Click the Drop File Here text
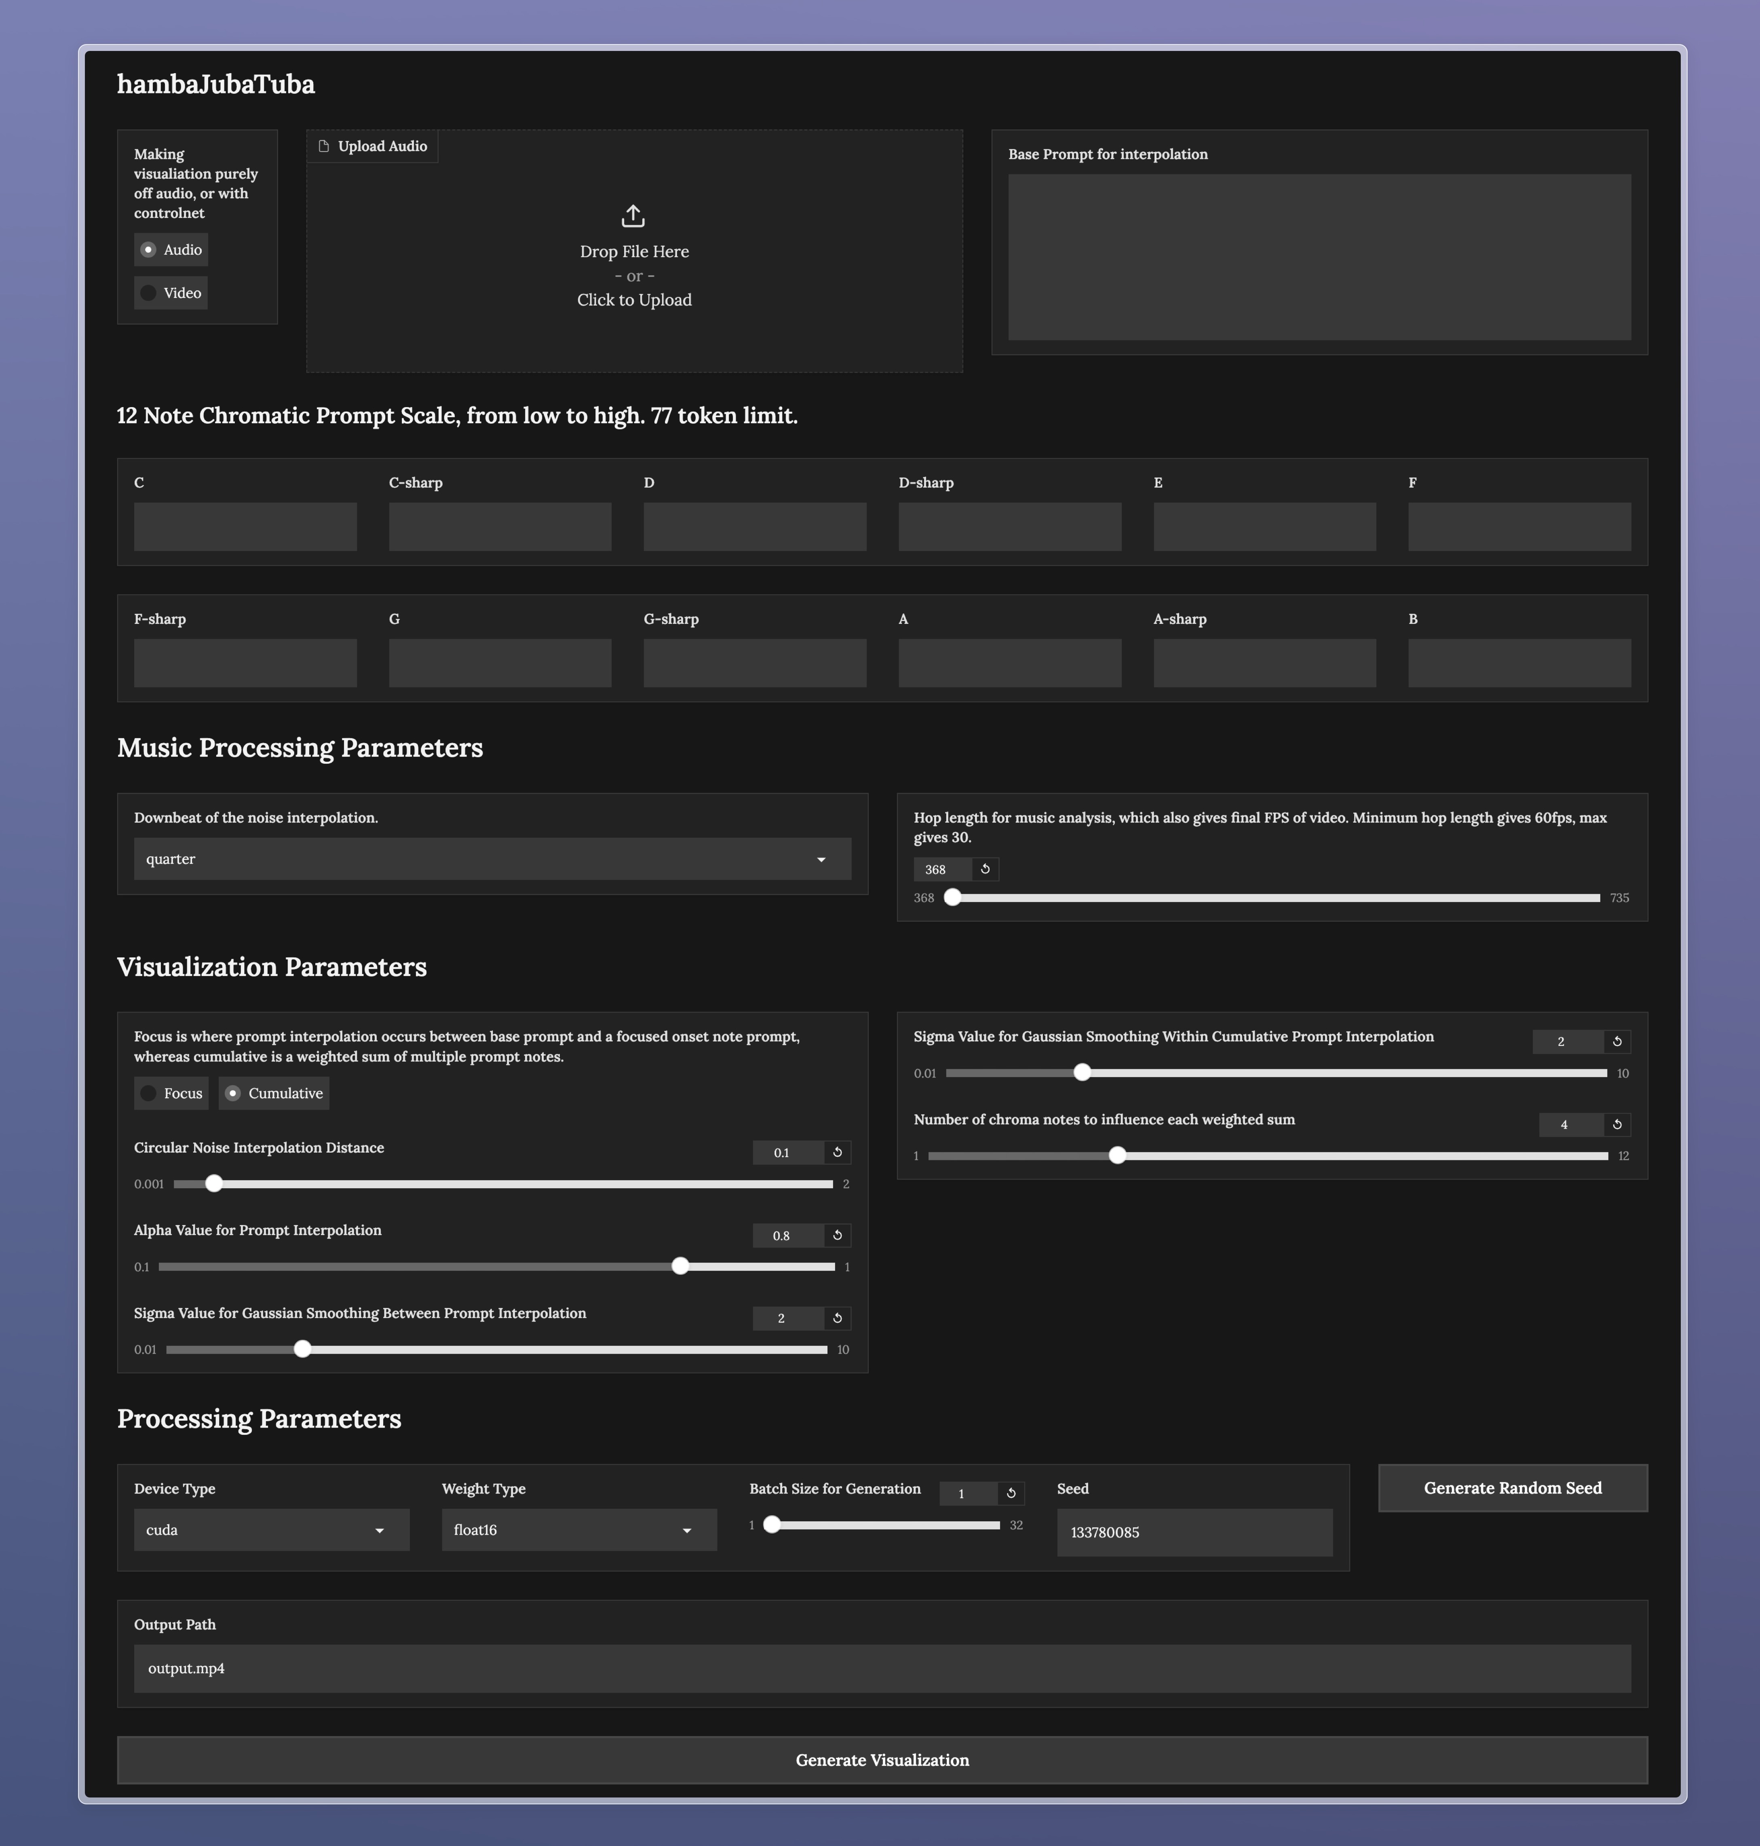The width and height of the screenshot is (1760, 1846). 634,251
